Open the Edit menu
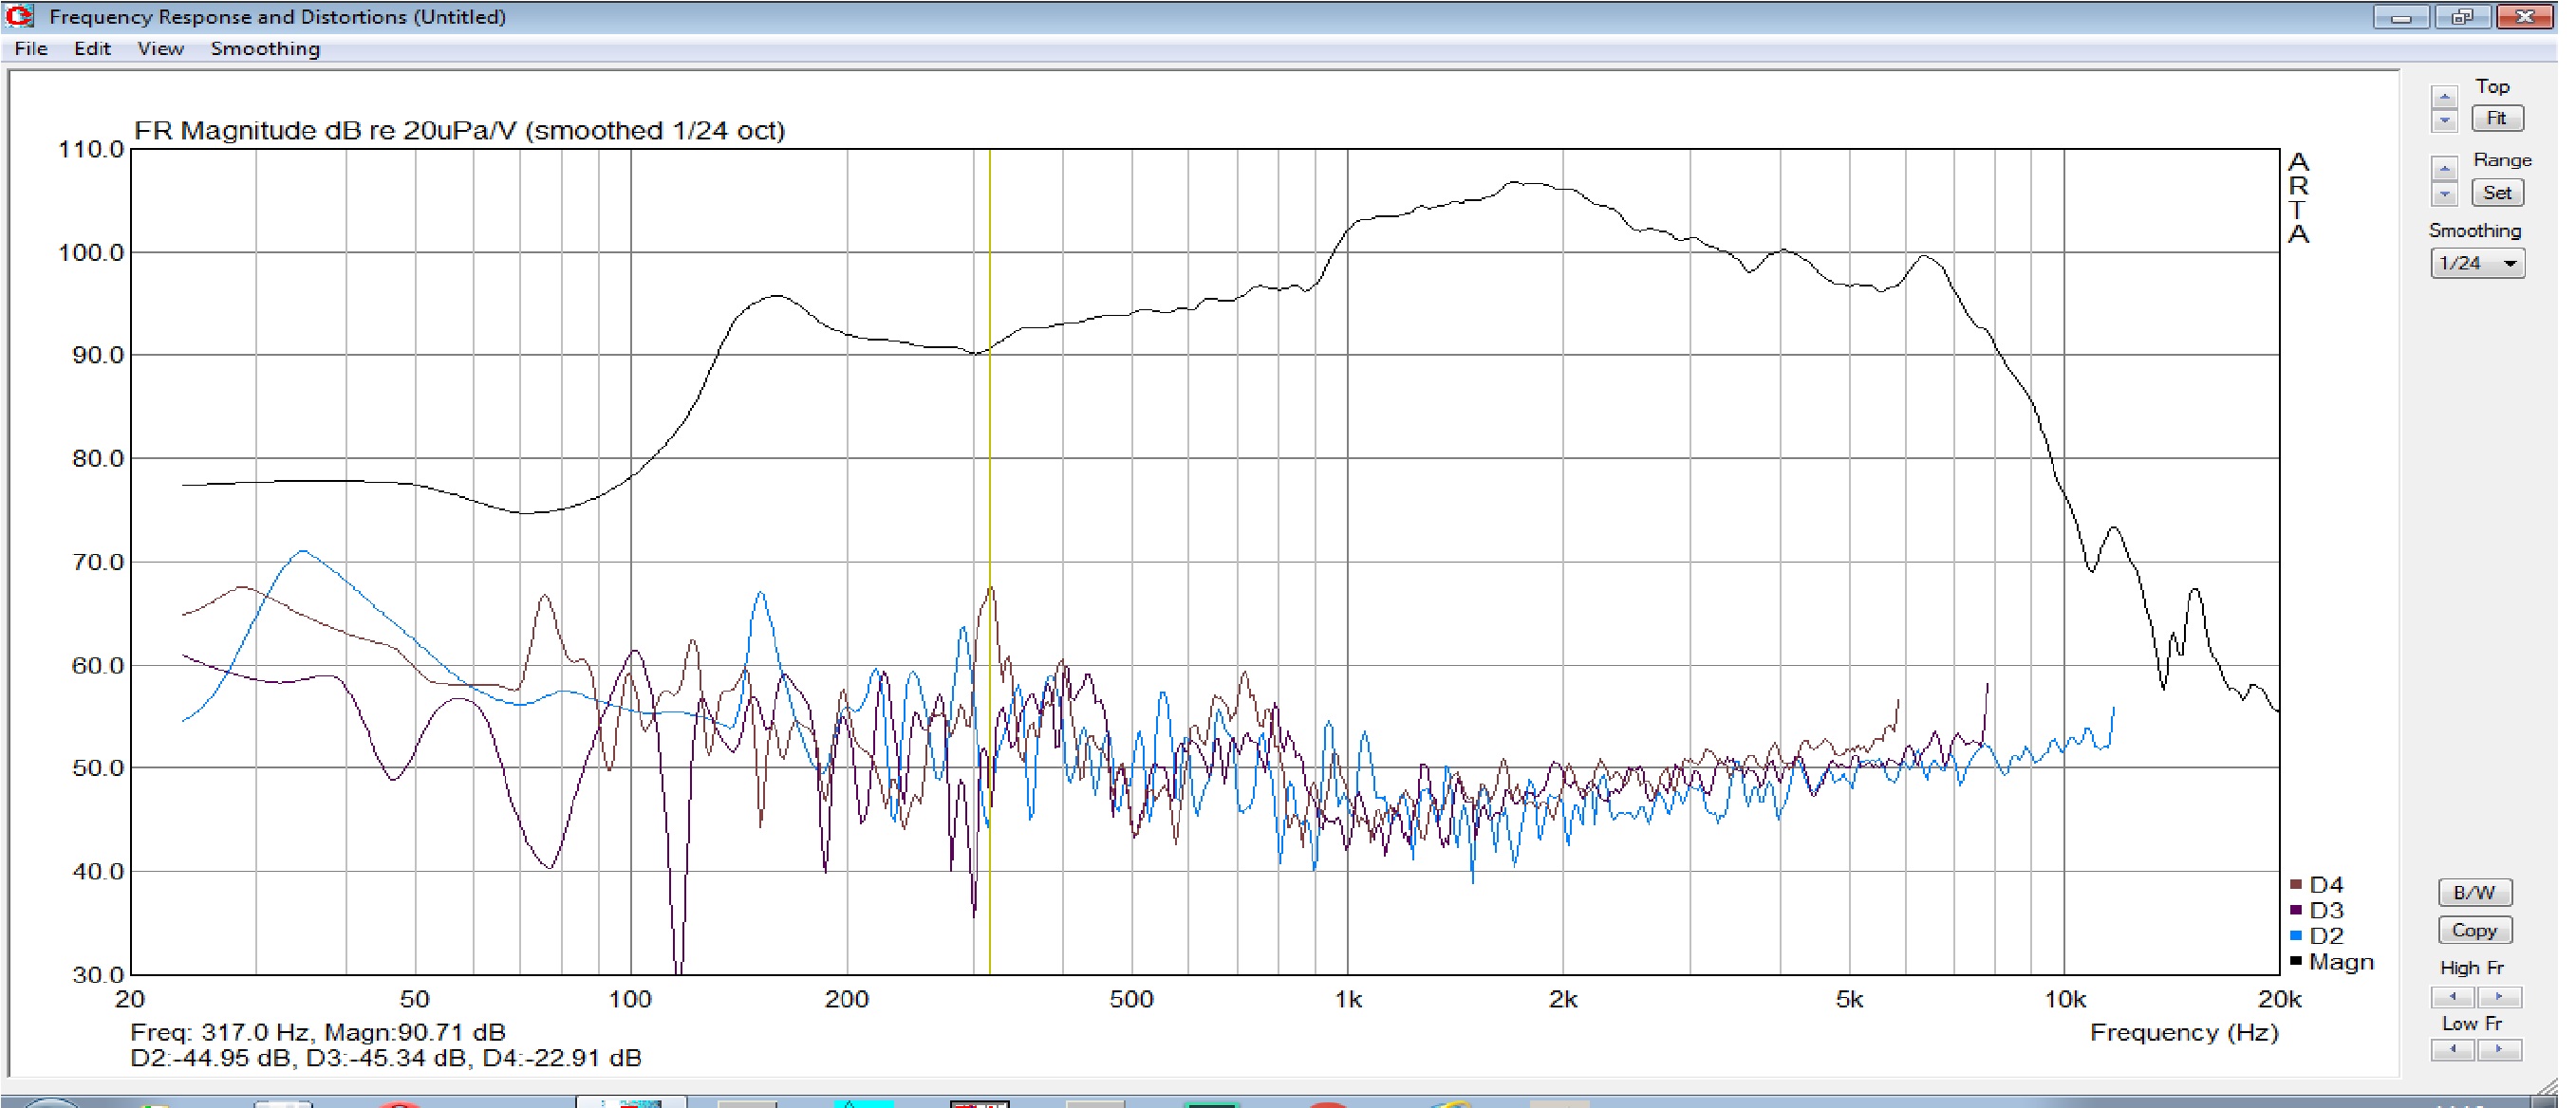This screenshot has height=1108, width=2576. coord(92,49)
